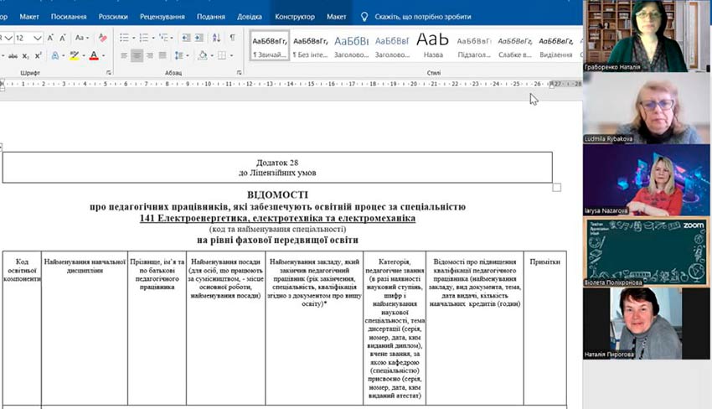The image size is (712, 409).
Task: Toggle center alignment for the paragraph
Action: (x=137, y=56)
